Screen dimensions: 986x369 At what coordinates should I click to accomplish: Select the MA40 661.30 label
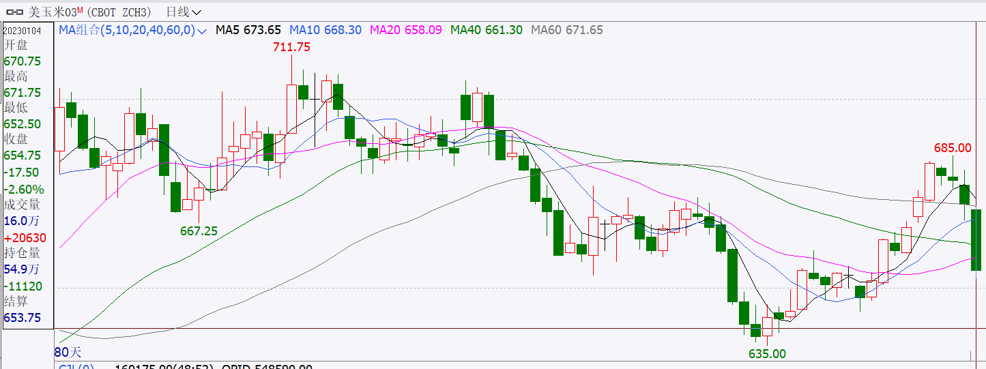click(487, 29)
